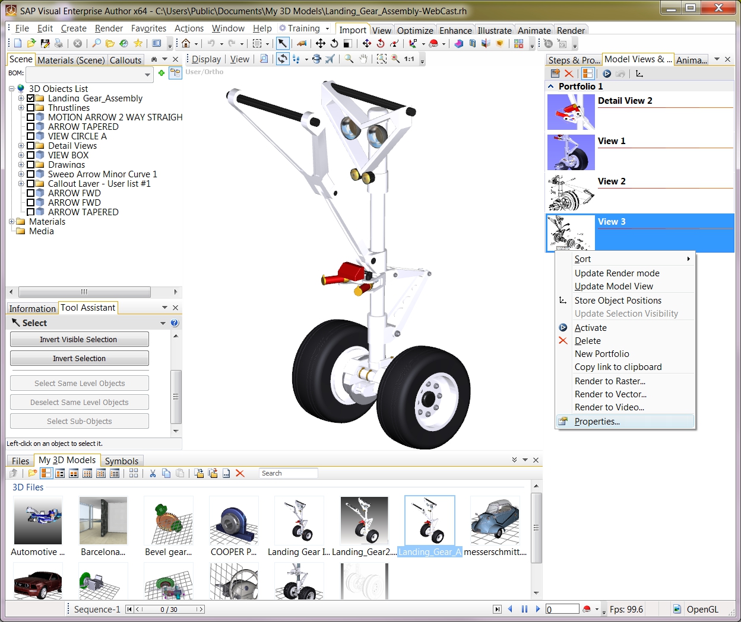This screenshot has height=622, width=741.
Task: Check the Thrustlines checkbox
Action: tap(30, 108)
